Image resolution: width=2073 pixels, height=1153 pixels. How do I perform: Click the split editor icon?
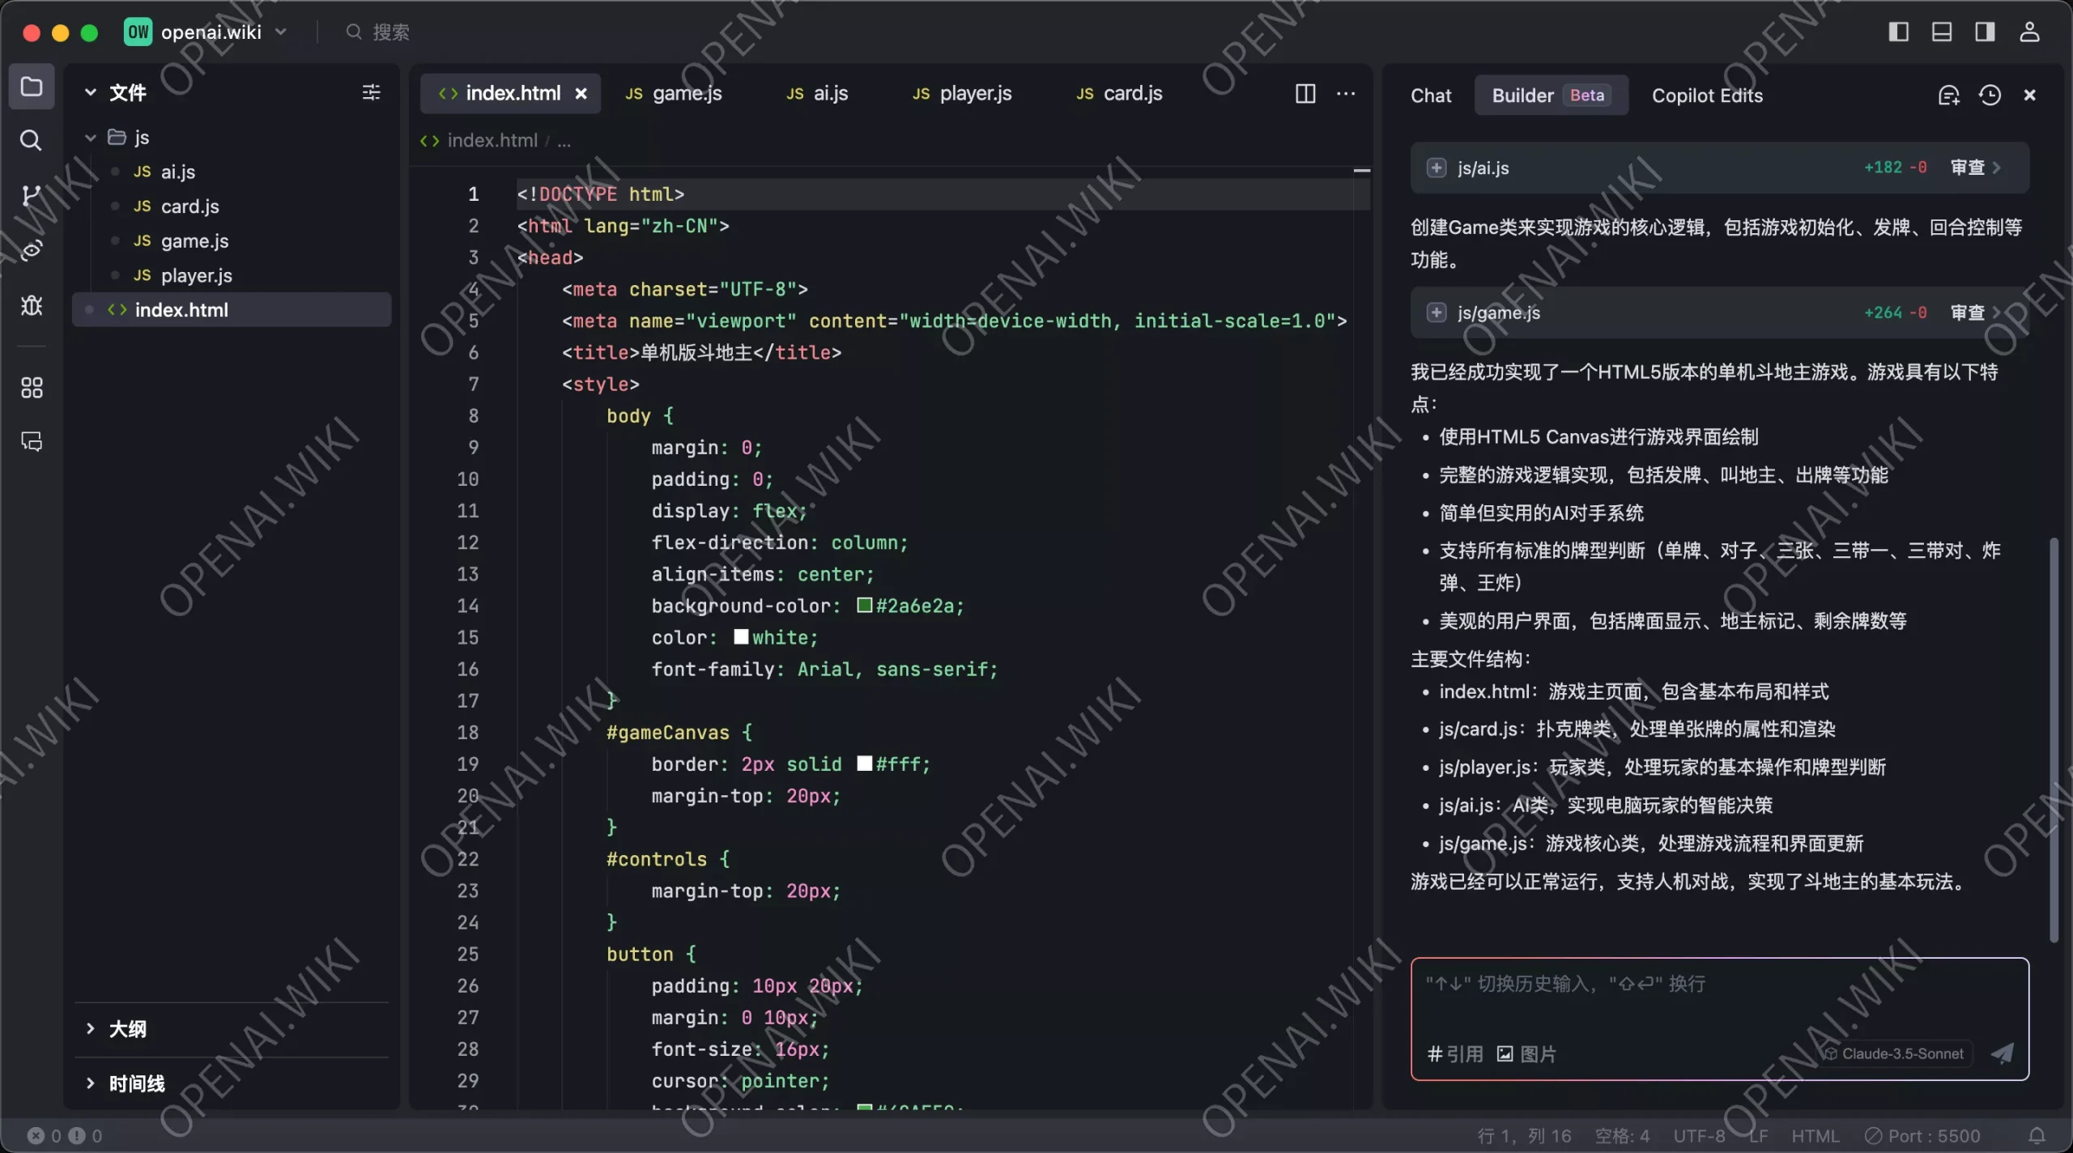click(1305, 93)
